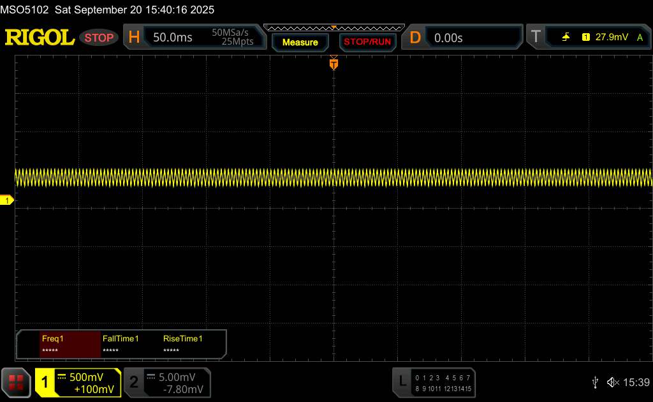Select the 50.0ms timebase readout
653x402 pixels.
[173, 38]
